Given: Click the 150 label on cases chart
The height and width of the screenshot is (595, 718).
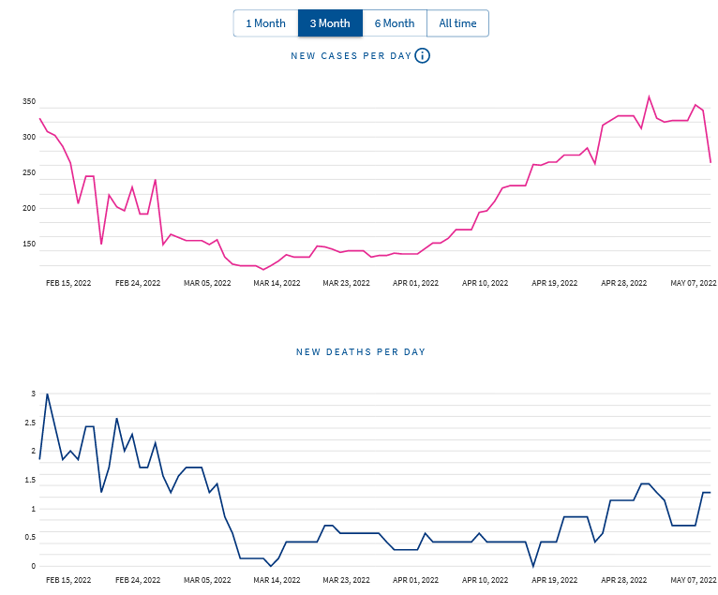Looking at the screenshot, I should [29, 244].
